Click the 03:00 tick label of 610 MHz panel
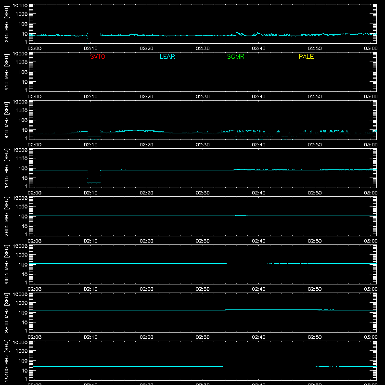 (x=371, y=145)
